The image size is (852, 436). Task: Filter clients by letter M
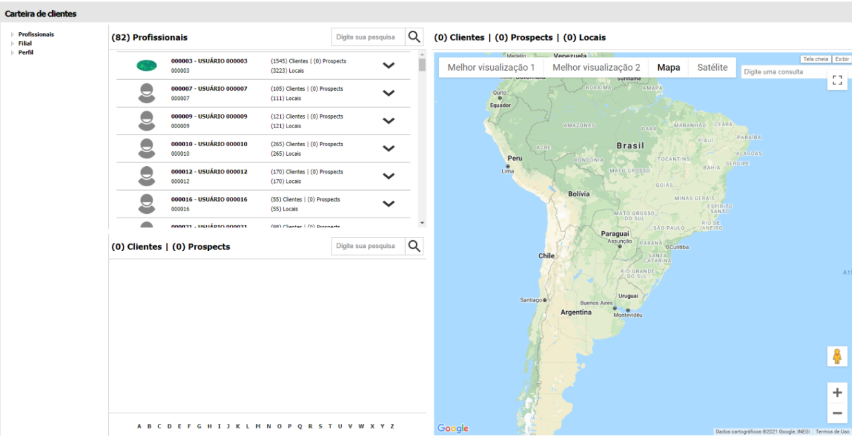[x=258, y=426]
